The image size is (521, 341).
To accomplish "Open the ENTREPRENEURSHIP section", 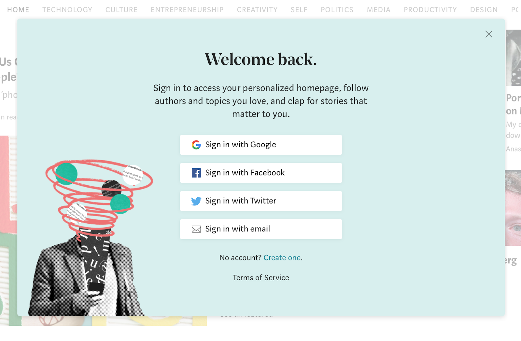I will tap(187, 10).
